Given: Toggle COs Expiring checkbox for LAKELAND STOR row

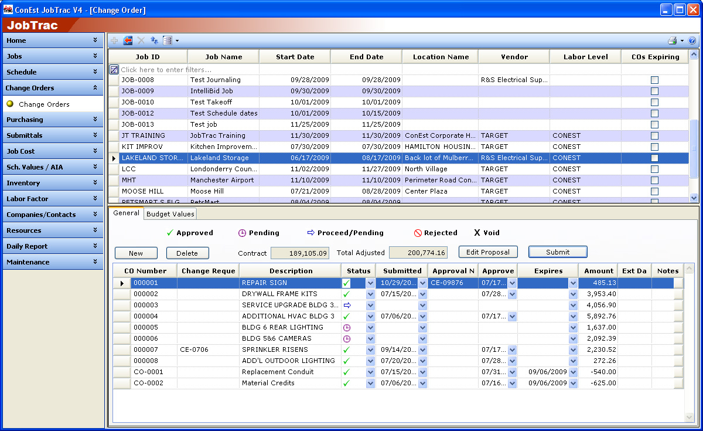Looking at the screenshot, I should coord(653,158).
